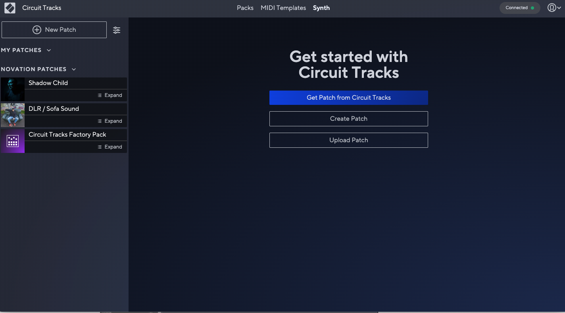Click the list icon beside Shadow Child Expand

click(100, 95)
